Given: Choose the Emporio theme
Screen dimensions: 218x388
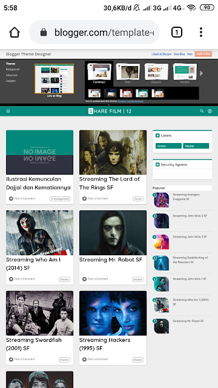Looking at the screenshot, I should 156,73.
